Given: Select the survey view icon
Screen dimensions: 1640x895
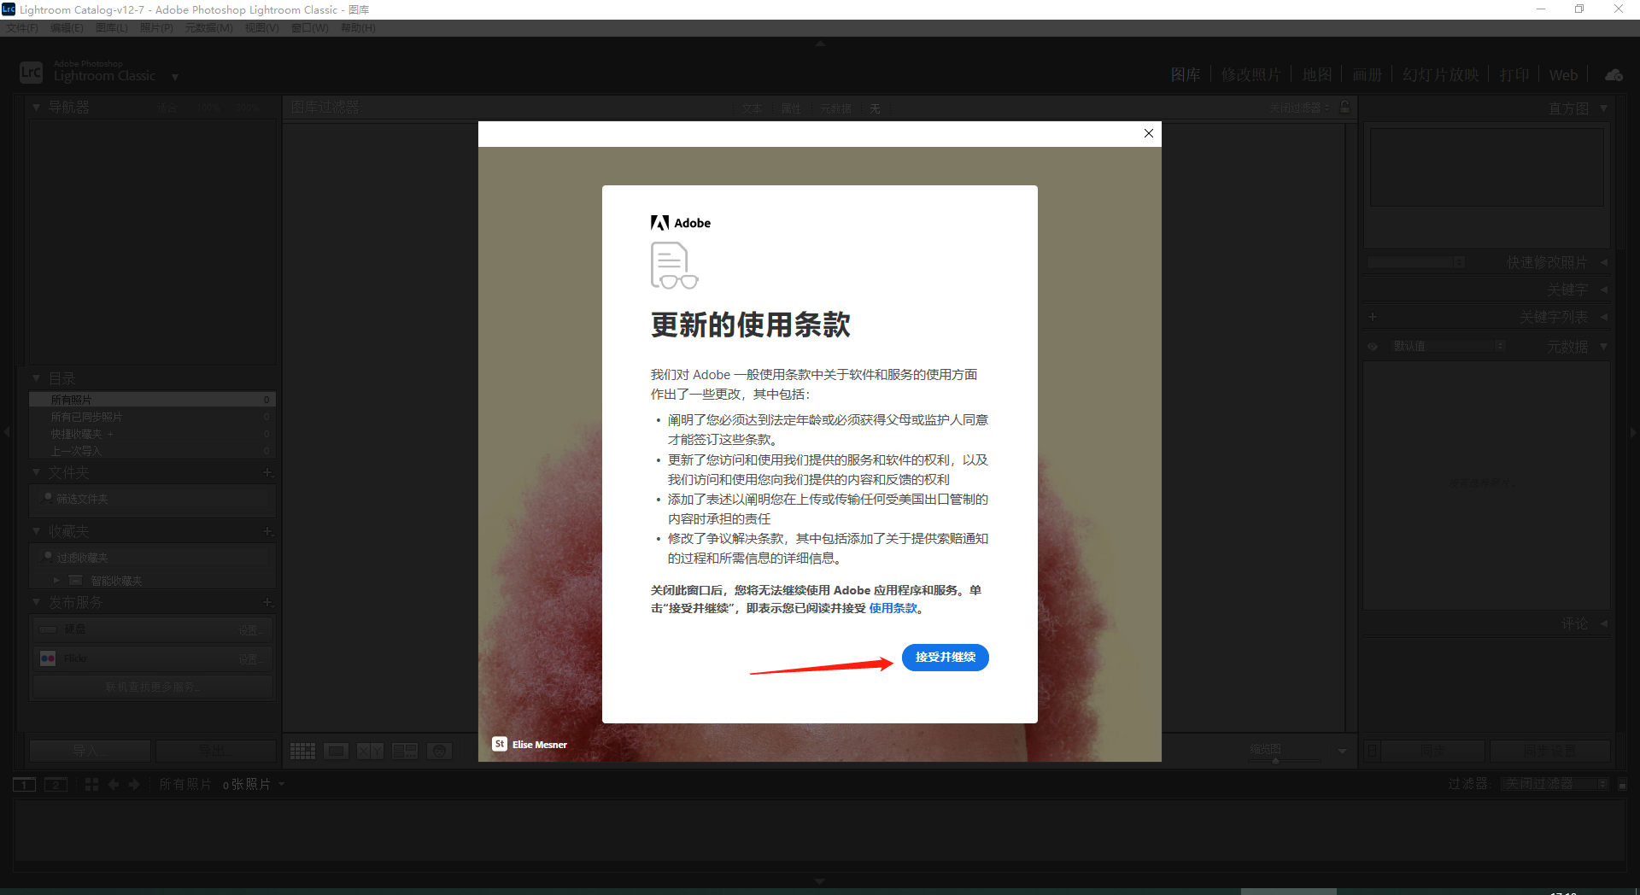Looking at the screenshot, I should tap(405, 751).
